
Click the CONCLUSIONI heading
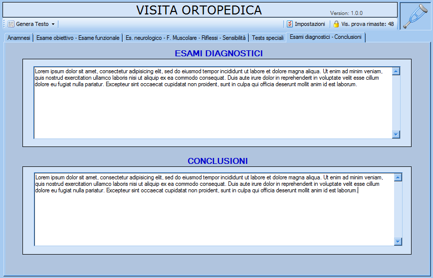pos(217,161)
